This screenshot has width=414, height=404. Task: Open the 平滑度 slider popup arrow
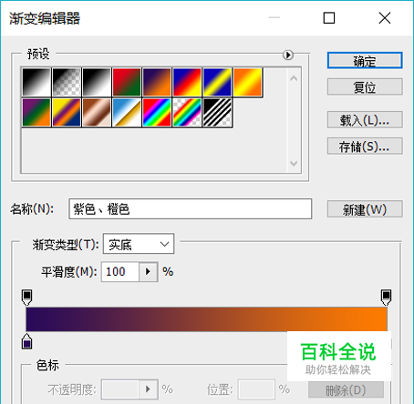click(149, 272)
